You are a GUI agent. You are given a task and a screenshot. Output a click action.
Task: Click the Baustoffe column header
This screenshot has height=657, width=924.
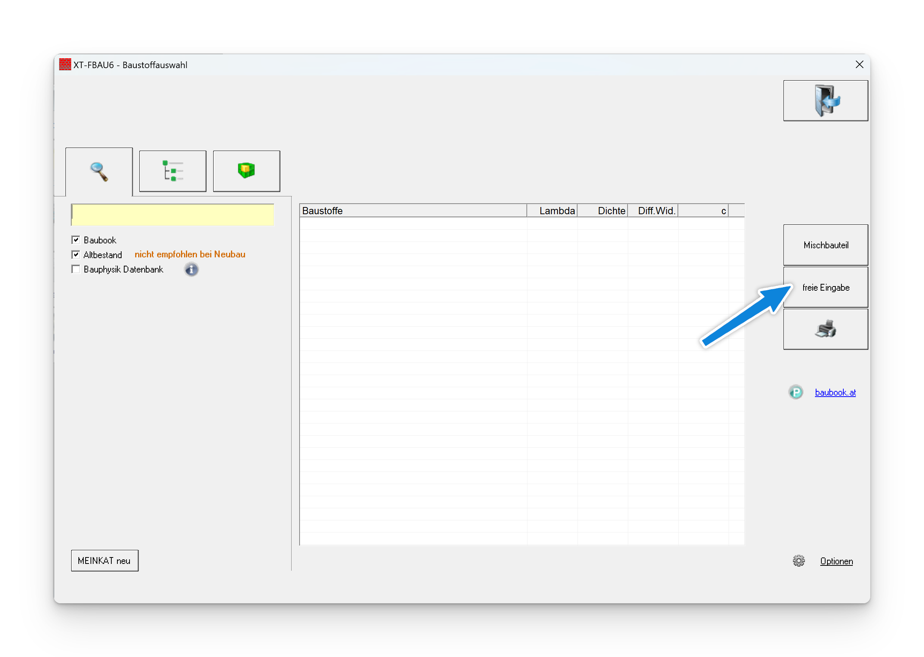pyautogui.click(x=413, y=211)
